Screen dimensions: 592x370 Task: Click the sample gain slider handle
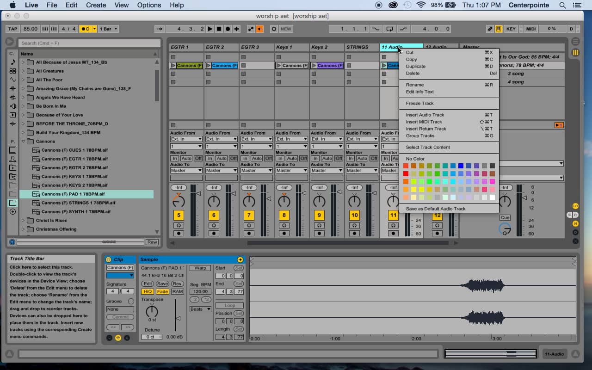point(178,318)
